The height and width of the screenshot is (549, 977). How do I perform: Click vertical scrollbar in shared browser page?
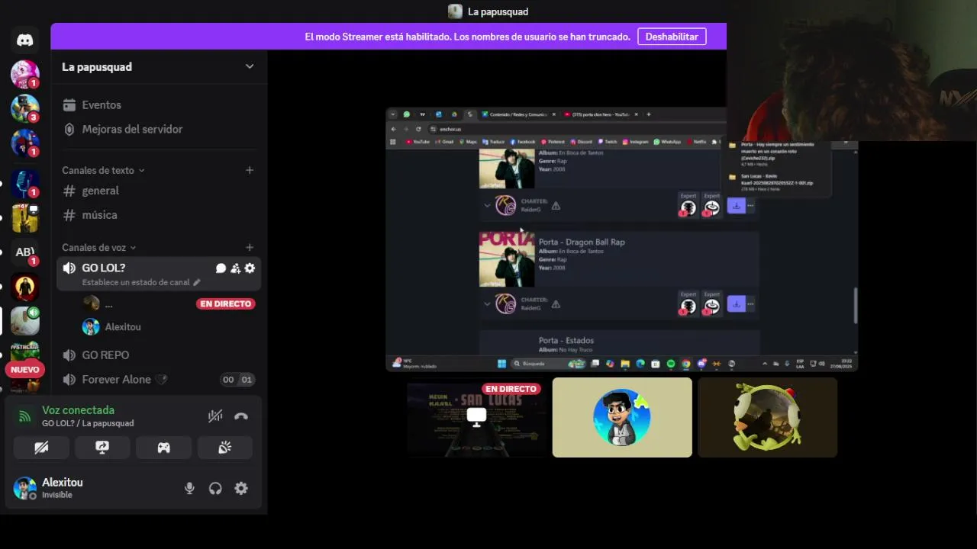pos(854,305)
